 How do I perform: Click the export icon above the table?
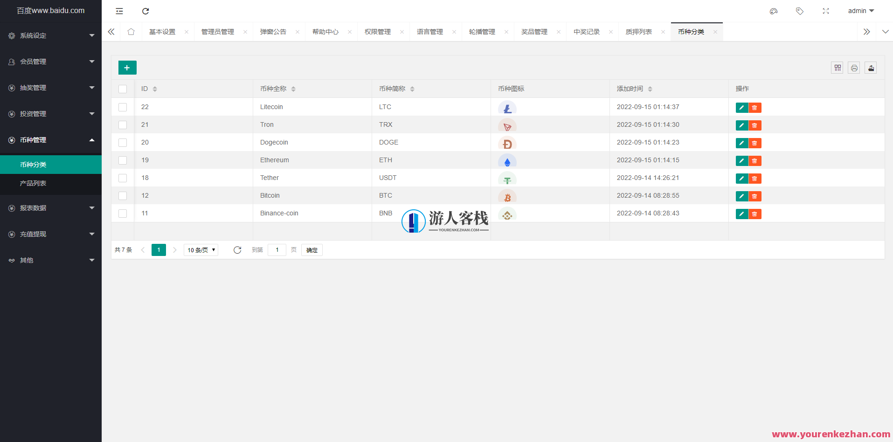click(871, 68)
